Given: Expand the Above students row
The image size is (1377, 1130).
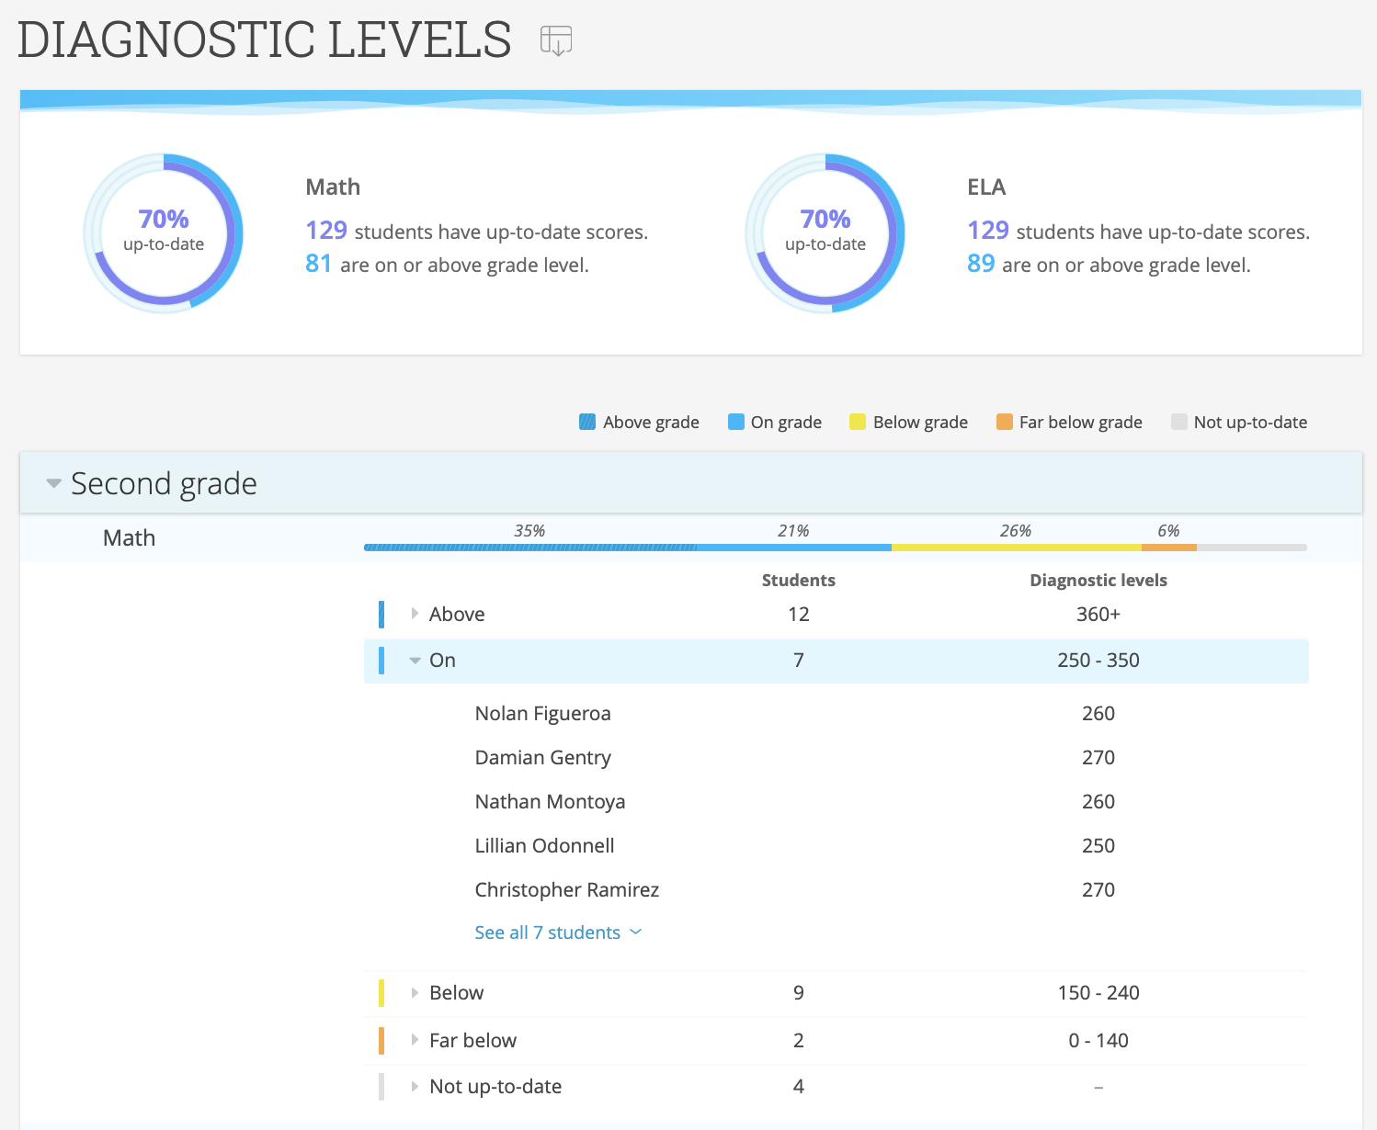Looking at the screenshot, I should (x=415, y=614).
